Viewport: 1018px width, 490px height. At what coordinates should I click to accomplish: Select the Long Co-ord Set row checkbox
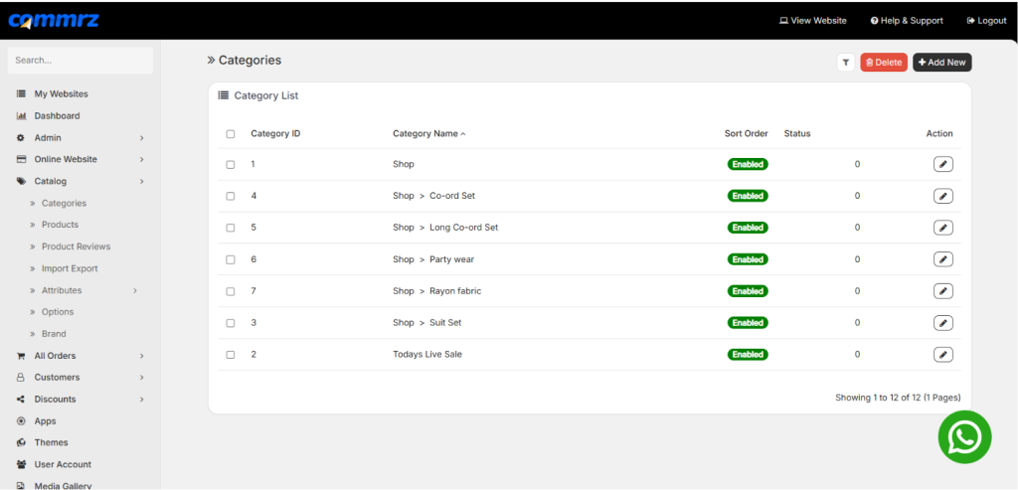click(x=231, y=228)
